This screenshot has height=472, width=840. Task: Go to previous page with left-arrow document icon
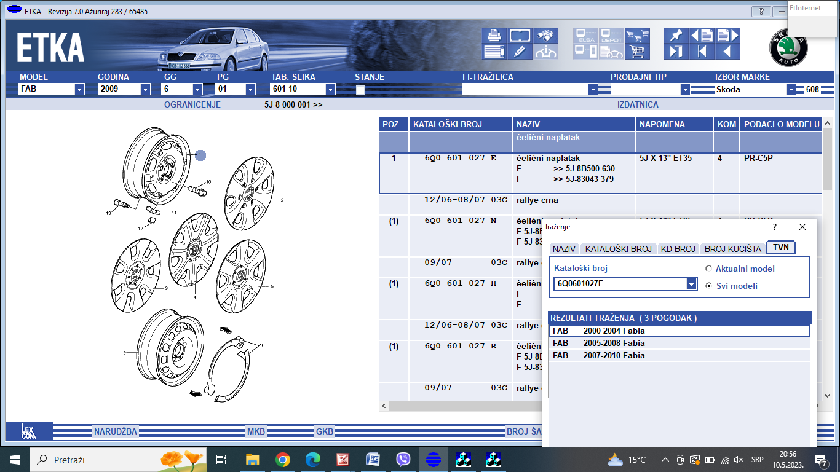702,36
